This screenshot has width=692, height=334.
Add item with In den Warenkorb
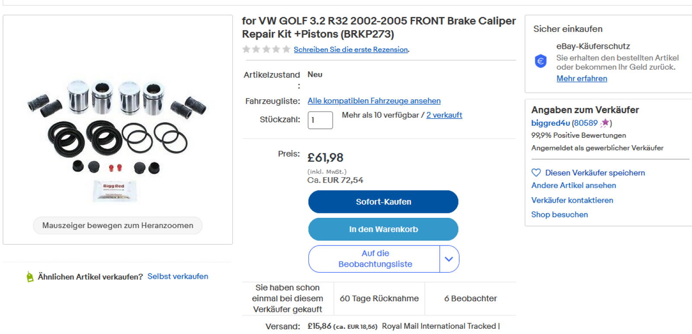tap(383, 229)
